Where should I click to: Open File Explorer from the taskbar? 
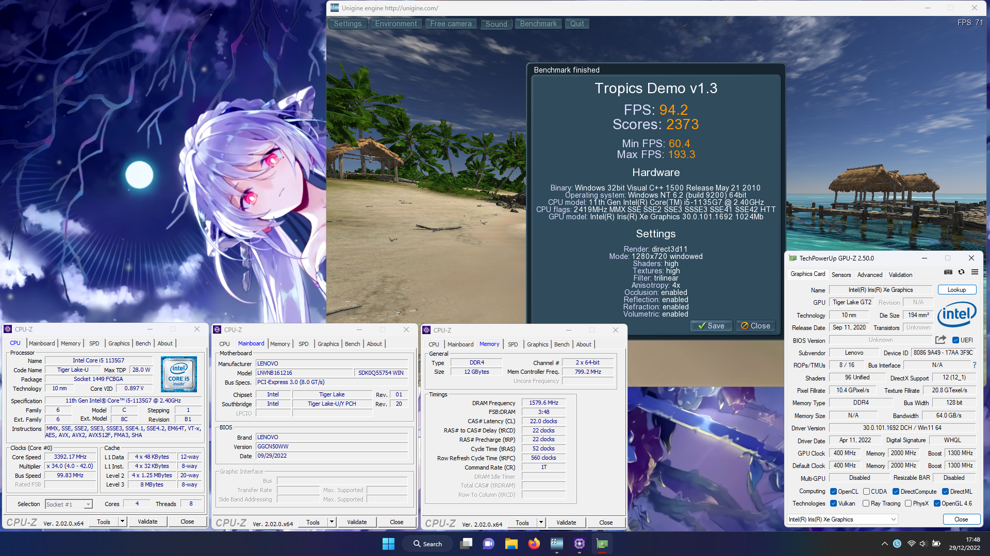coord(511,544)
